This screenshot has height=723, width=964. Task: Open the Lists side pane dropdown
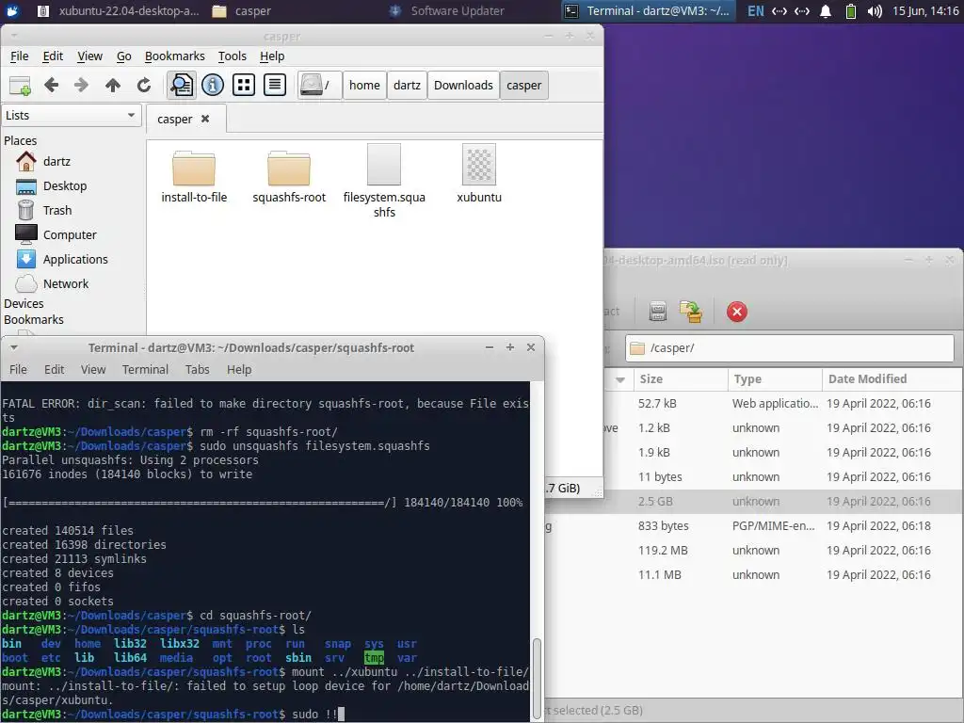72,115
